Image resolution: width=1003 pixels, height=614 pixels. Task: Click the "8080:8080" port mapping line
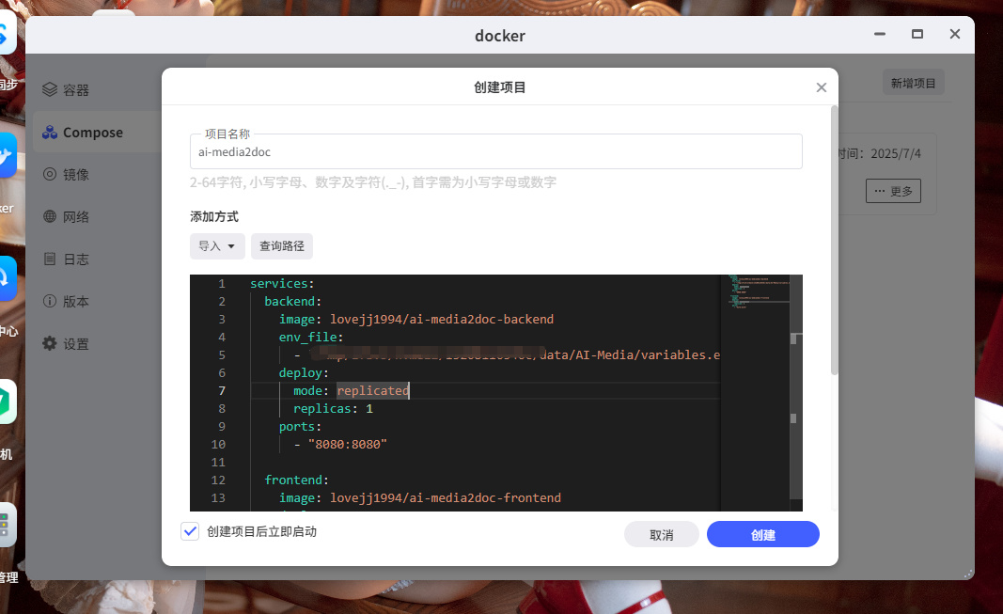[348, 445]
